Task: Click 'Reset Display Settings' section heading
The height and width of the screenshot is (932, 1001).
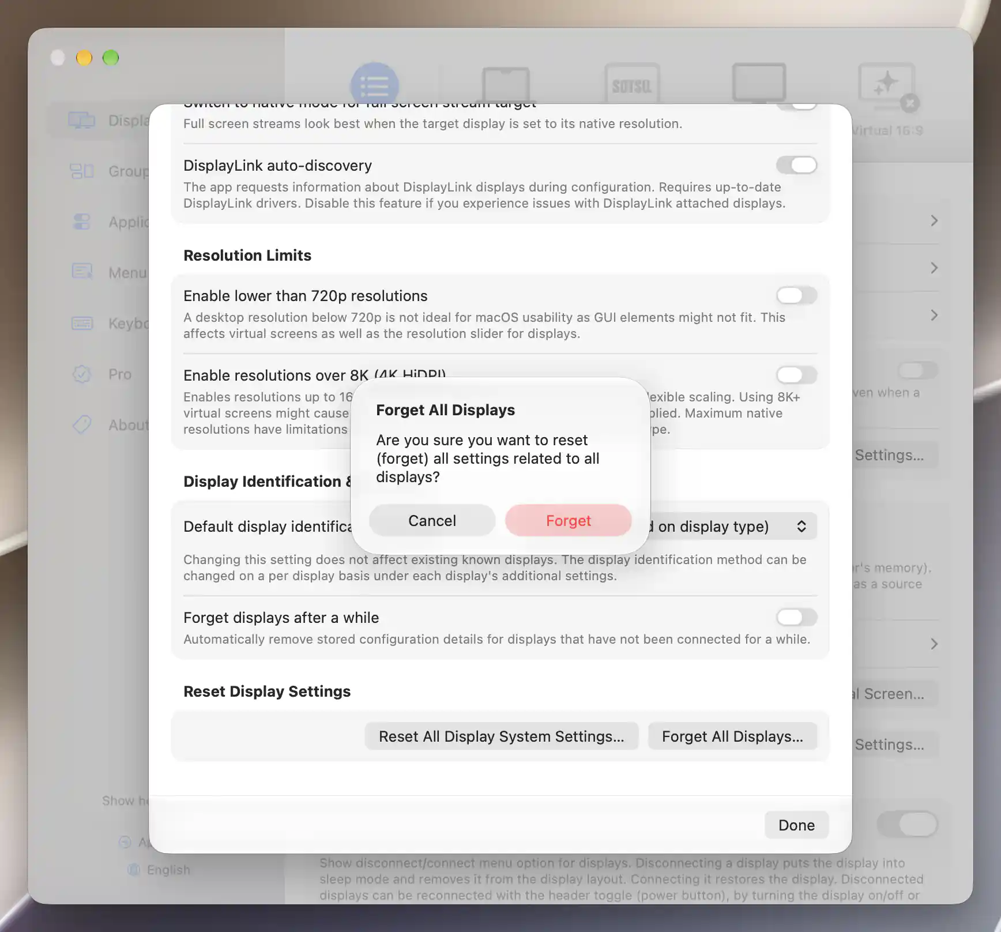Action: [x=267, y=691]
